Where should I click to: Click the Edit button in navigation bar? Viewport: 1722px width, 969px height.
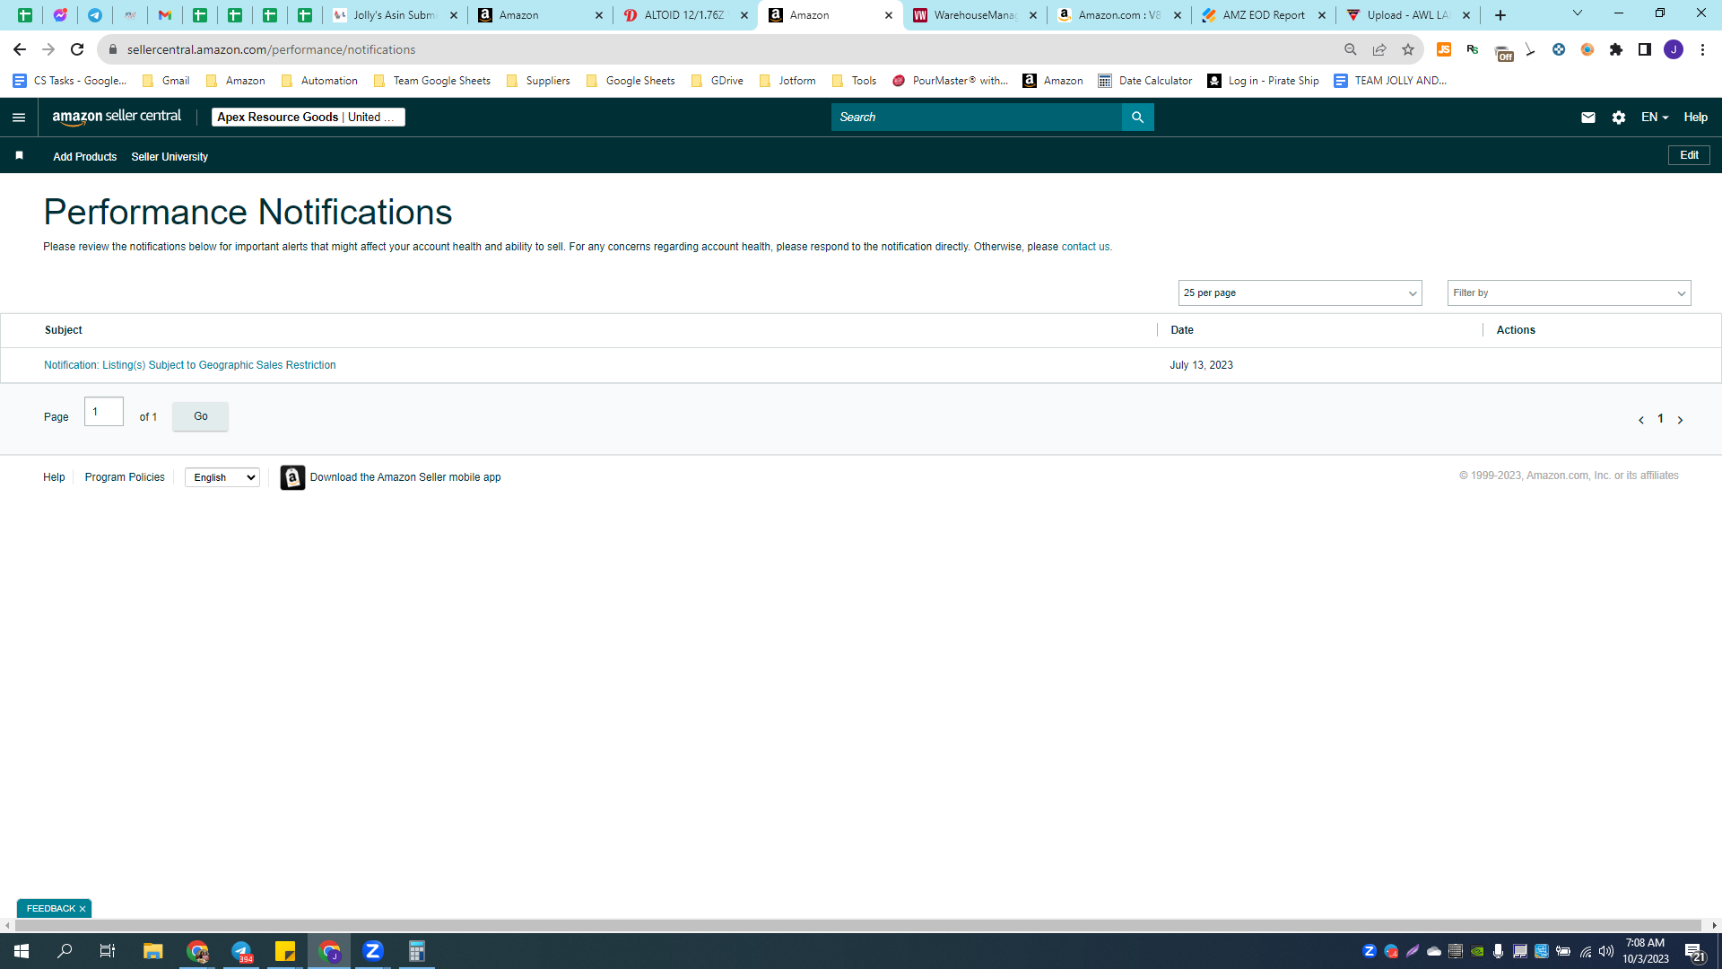(x=1689, y=155)
